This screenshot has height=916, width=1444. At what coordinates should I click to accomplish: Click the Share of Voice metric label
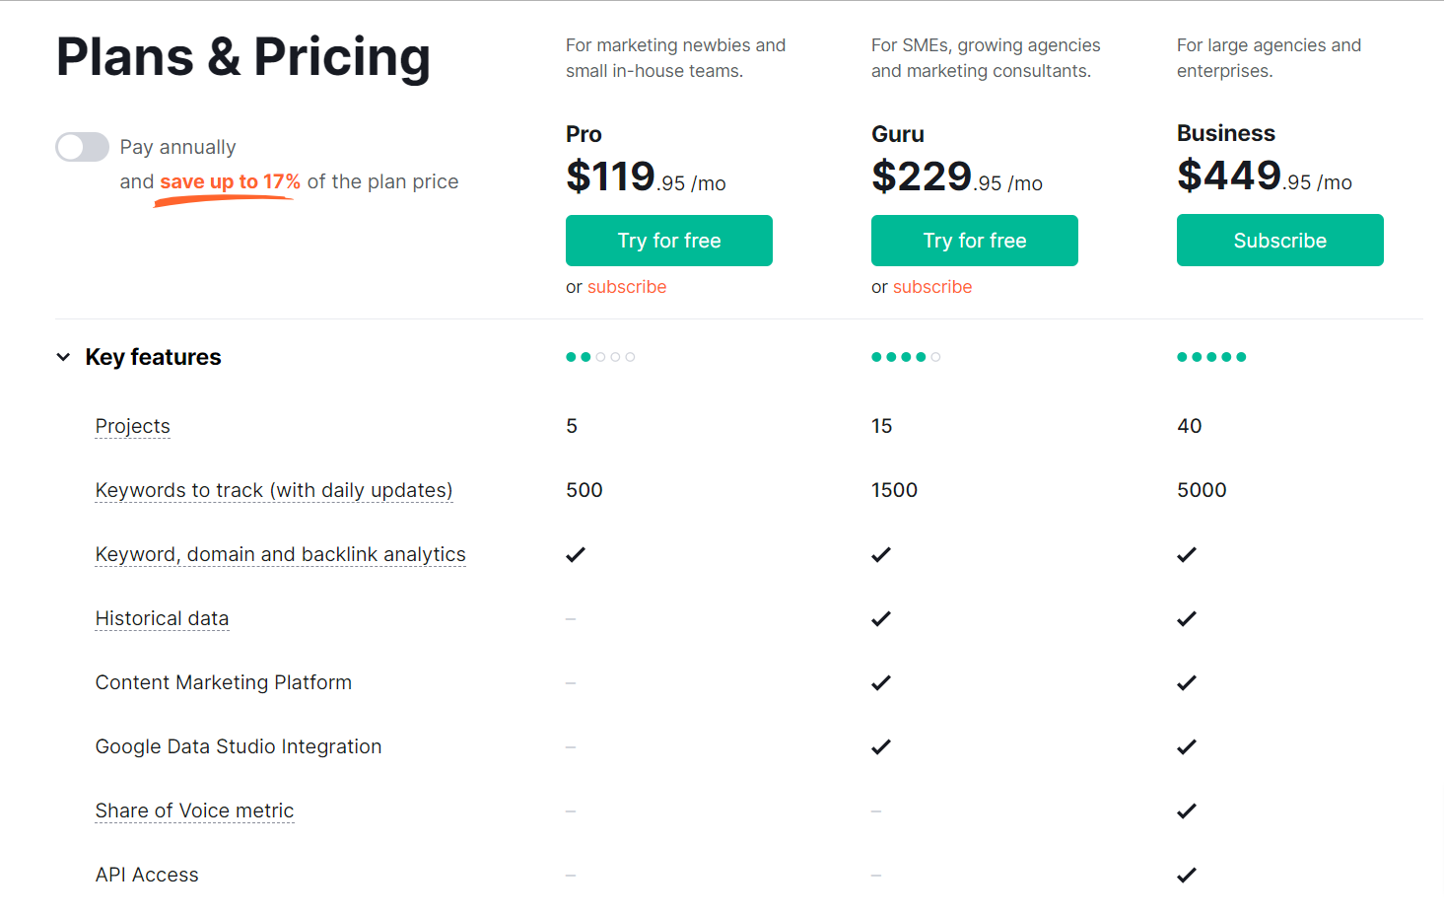point(194,810)
